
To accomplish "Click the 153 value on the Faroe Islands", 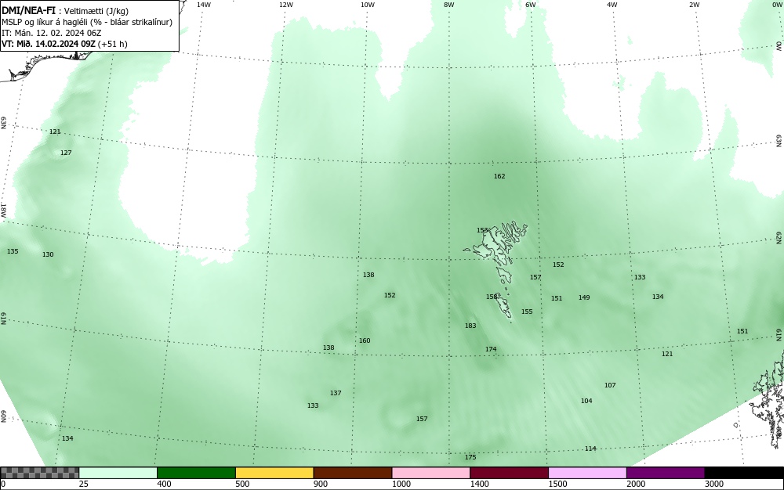I will pos(482,230).
